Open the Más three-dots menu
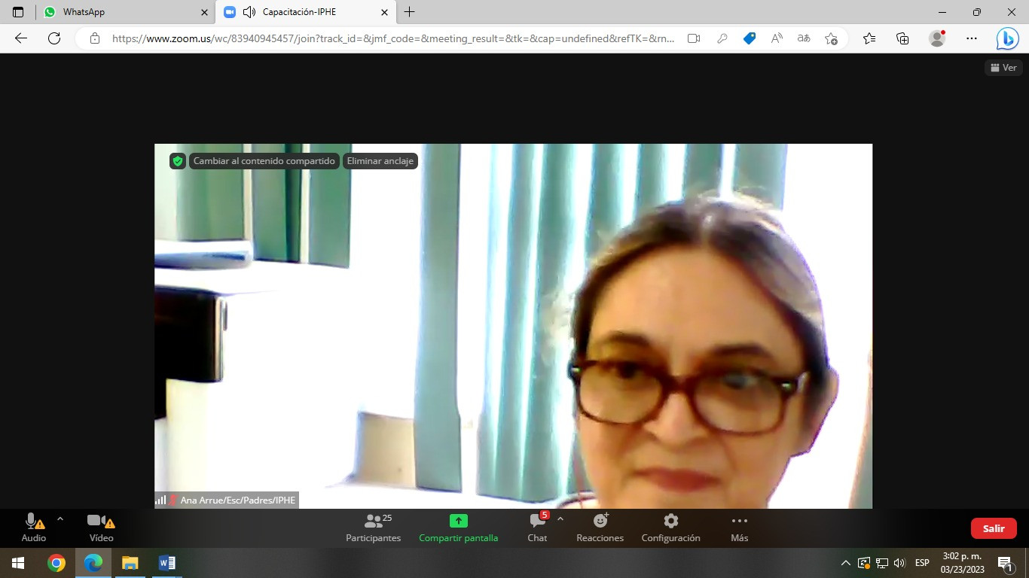The height and width of the screenshot is (578, 1029). (739, 528)
